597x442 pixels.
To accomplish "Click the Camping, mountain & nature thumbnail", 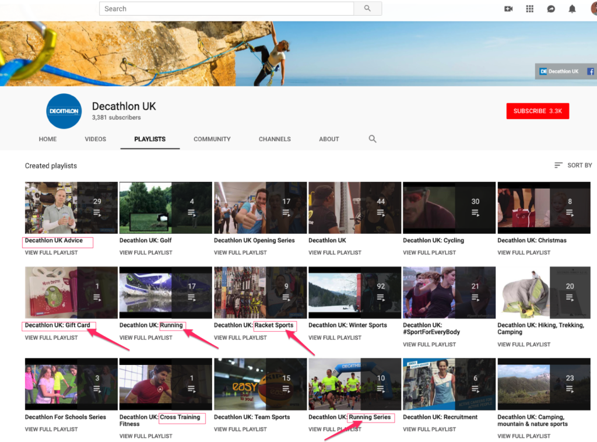I will pyautogui.click(x=544, y=384).
